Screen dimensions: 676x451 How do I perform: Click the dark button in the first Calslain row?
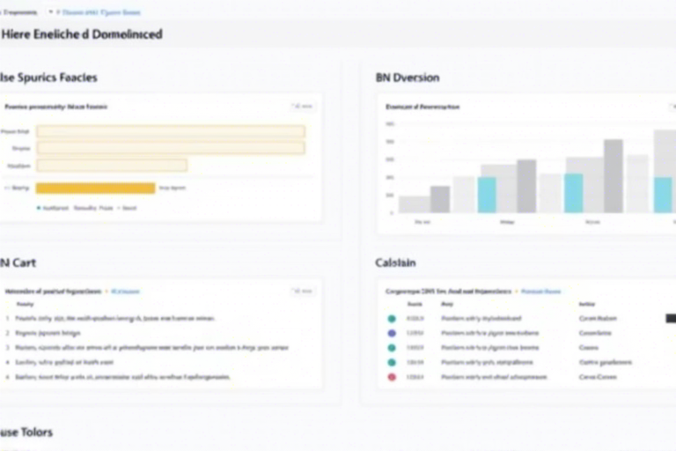point(670,318)
